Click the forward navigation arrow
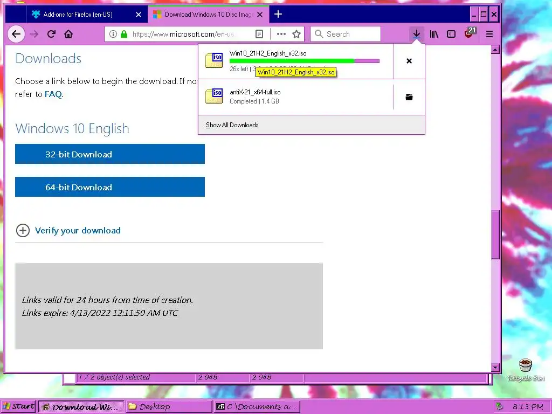552x414 pixels. click(x=34, y=34)
